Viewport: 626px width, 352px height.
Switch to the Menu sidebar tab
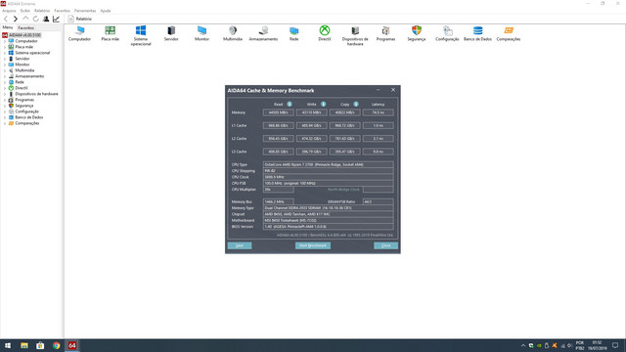tap(8, 27)
